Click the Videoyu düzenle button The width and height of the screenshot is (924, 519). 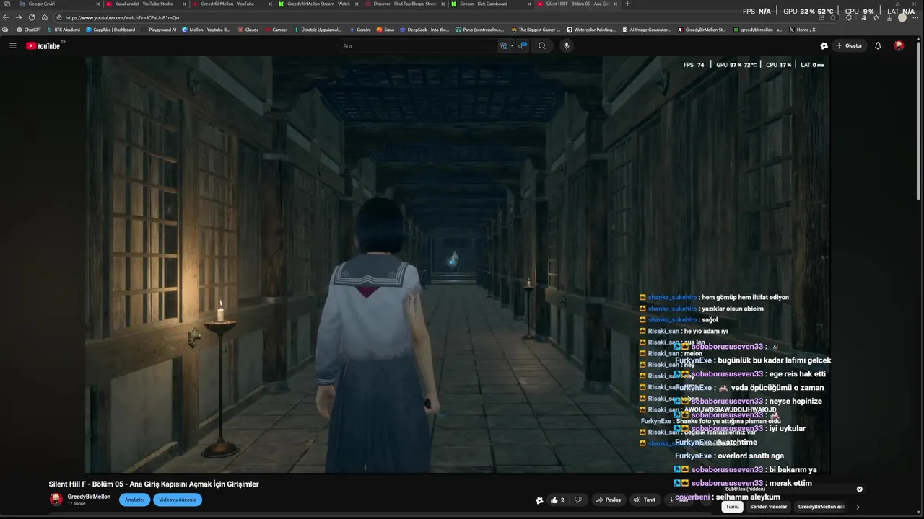coord(178,500)
